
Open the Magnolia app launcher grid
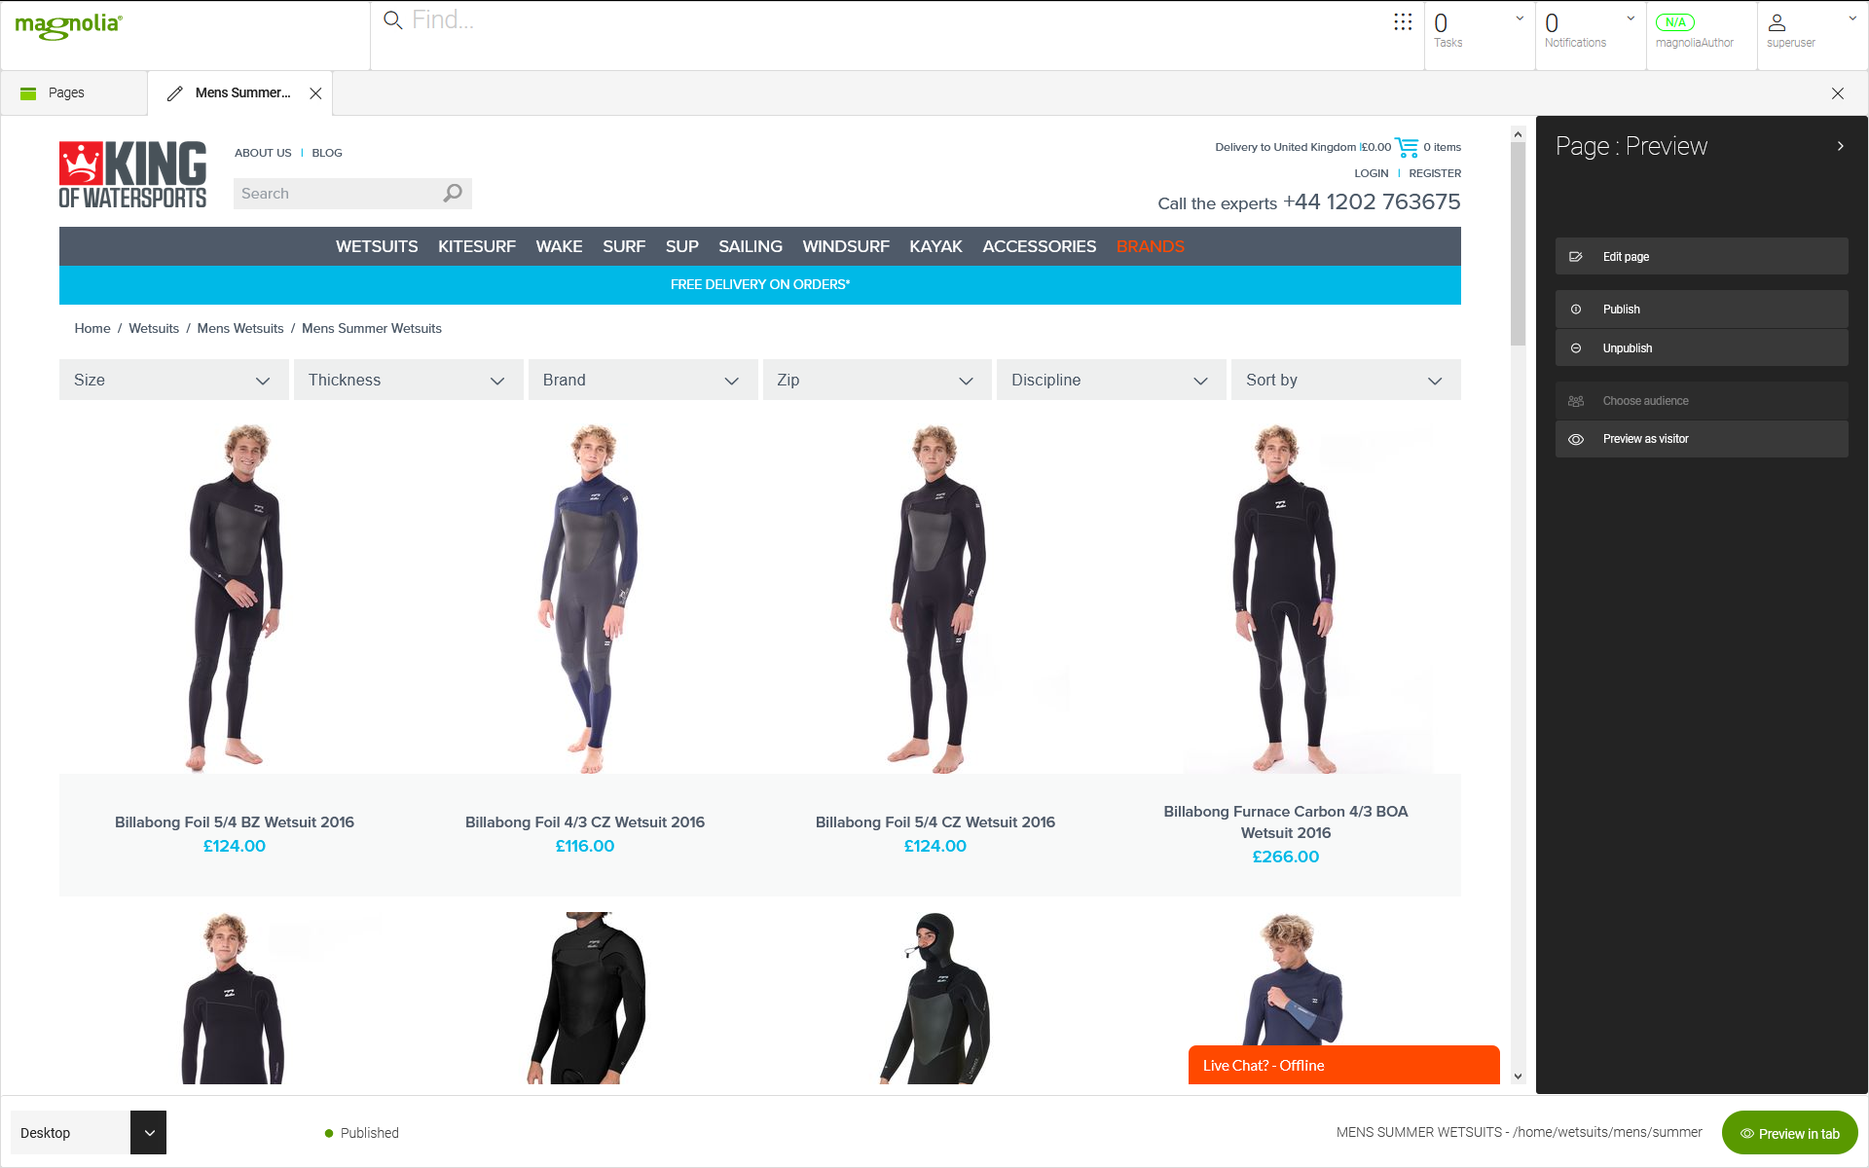point(1402,20)
